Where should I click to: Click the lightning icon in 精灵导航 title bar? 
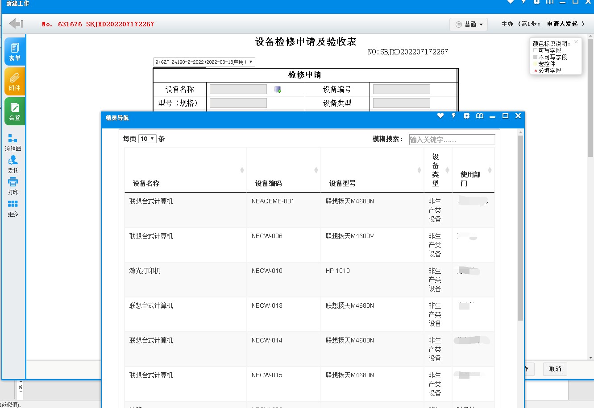tap(453, 116)
